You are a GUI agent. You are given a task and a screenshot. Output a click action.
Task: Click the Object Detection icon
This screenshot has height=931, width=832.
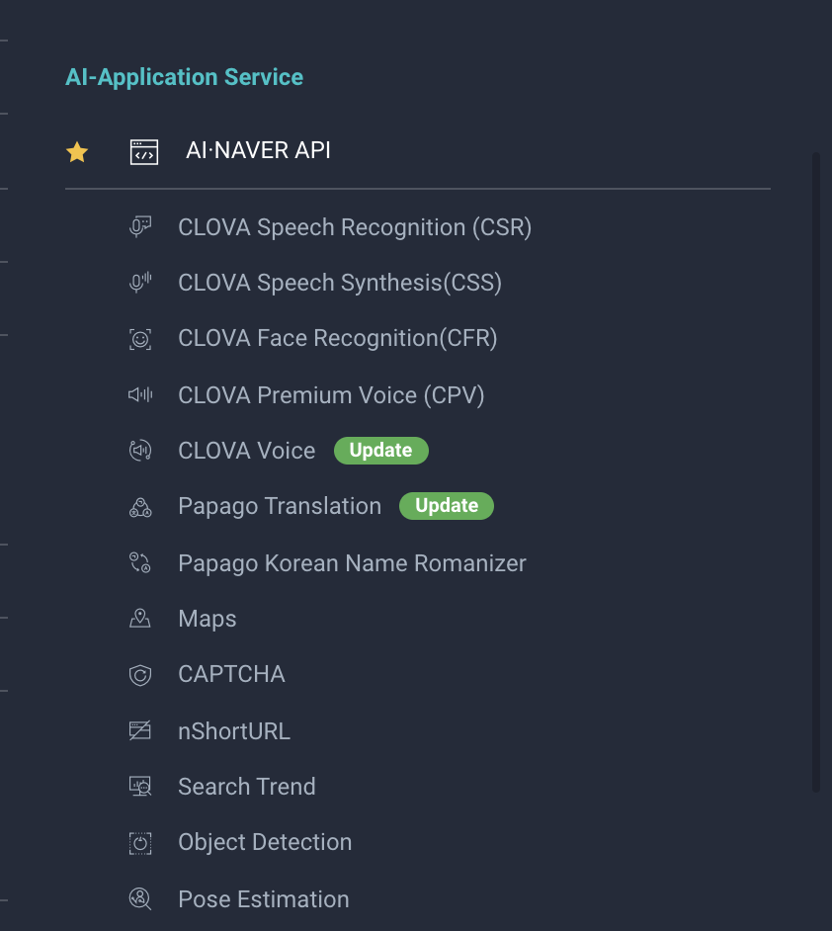tap(140, 842)
